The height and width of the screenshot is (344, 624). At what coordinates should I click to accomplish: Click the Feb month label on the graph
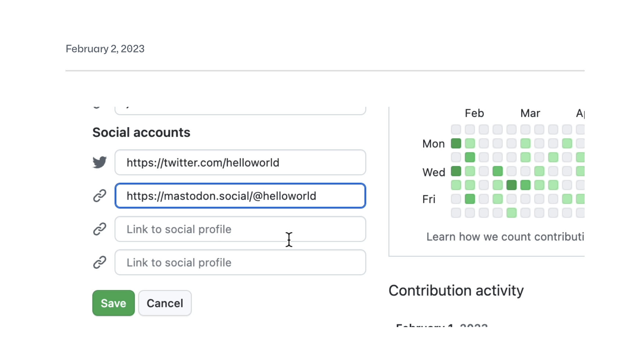click(x=474, y=113)
